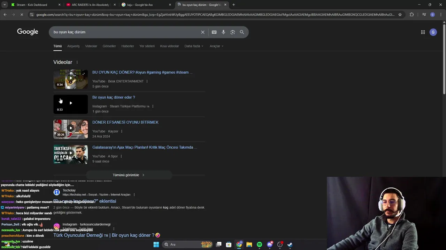Open options for the A Spor video result
Image resolution: width=446 pixels, height=250 pixels.
pyautogui.click(x=121, y=156)
